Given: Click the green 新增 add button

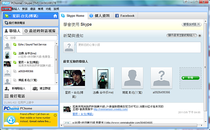Looking at the screenshot, I should (x=190, y=78).
